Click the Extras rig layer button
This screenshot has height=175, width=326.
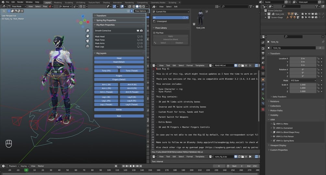pyautogui.click(x=119, y=110)
